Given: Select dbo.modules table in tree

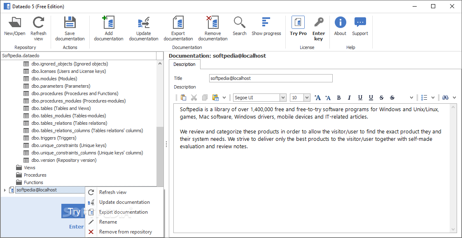Looking at the screenshot, I should [x=50, y=79].
